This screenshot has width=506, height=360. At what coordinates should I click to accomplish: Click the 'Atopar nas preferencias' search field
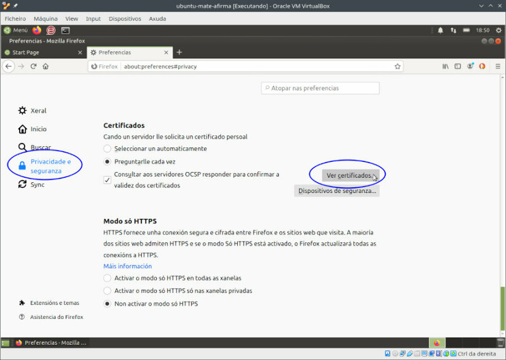pyautogui.click(x=320, y=88)
